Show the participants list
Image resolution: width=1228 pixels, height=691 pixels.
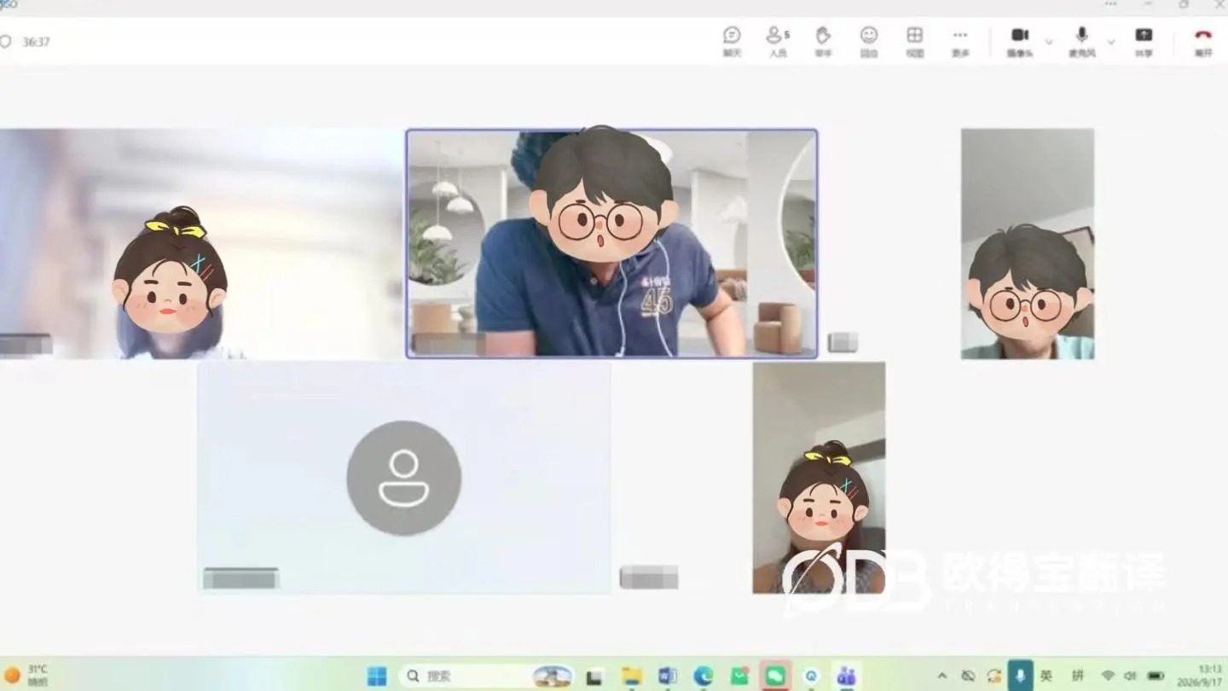coord(777,41)
